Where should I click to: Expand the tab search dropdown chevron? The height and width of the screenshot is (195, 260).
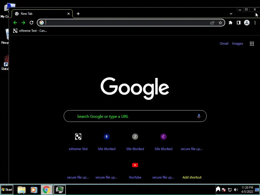(231, 14)
